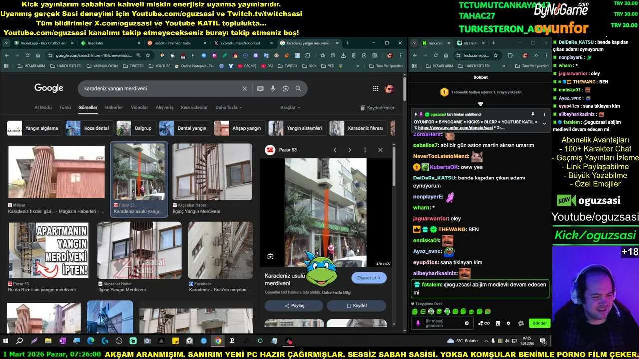
Task: Reload the Google search page
Action: (27, 55)
